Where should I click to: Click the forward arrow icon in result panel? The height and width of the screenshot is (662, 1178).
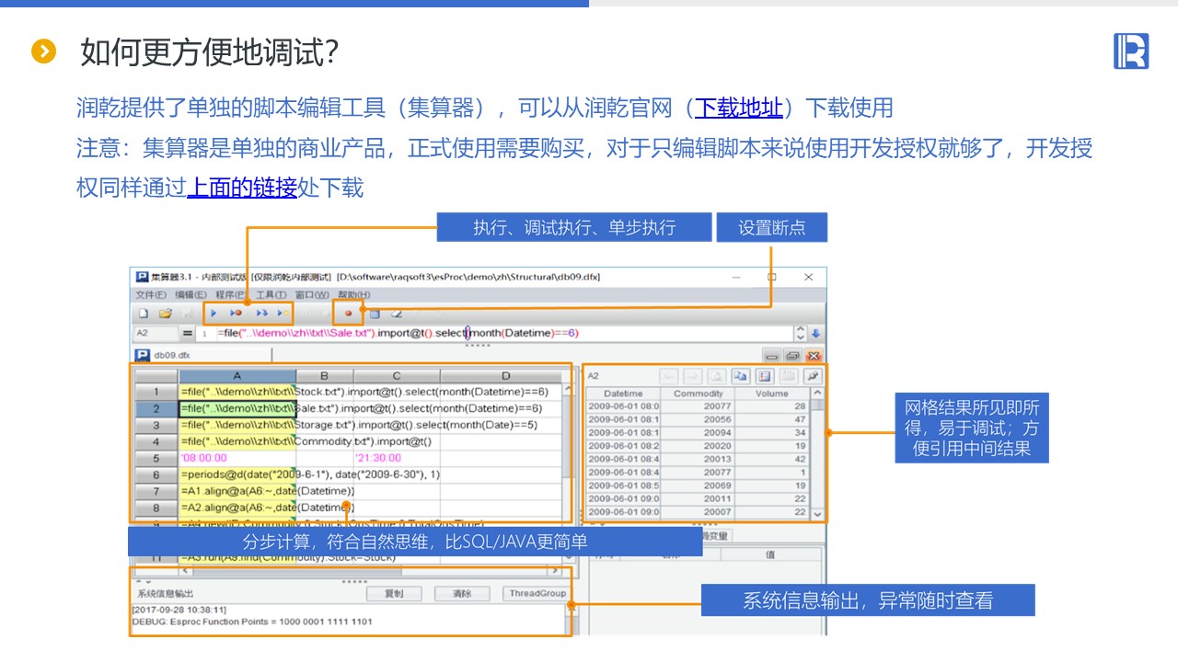pos(692,376)
